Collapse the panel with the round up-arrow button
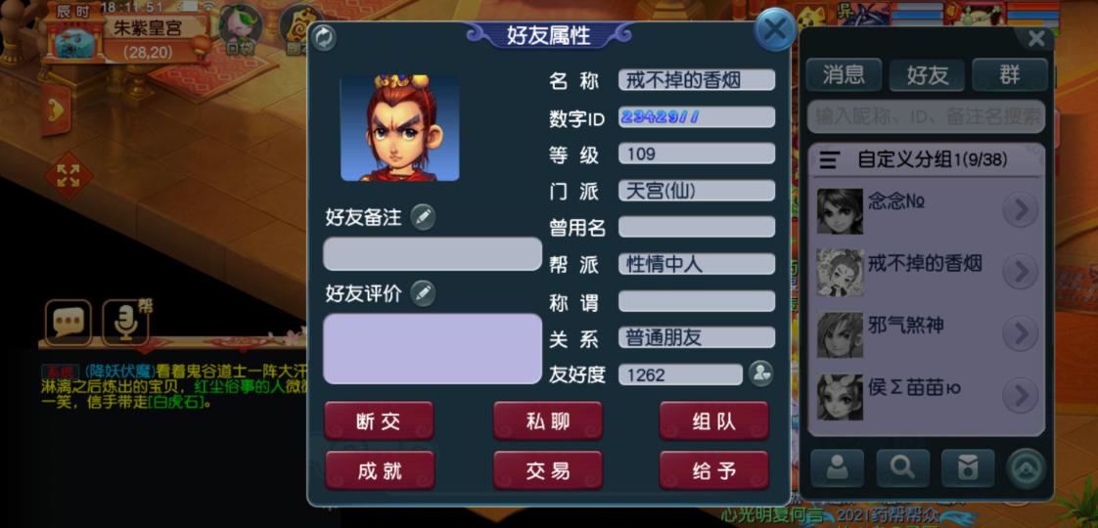This screenshot has width=1098, height=528. (x=1026, y=467)
